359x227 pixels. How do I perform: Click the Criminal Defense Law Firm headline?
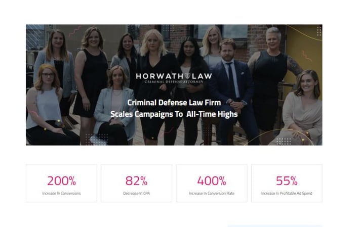click(x=174, y=103)
